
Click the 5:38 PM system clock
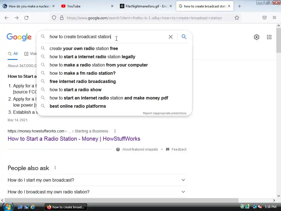click(x=270, y=207)
